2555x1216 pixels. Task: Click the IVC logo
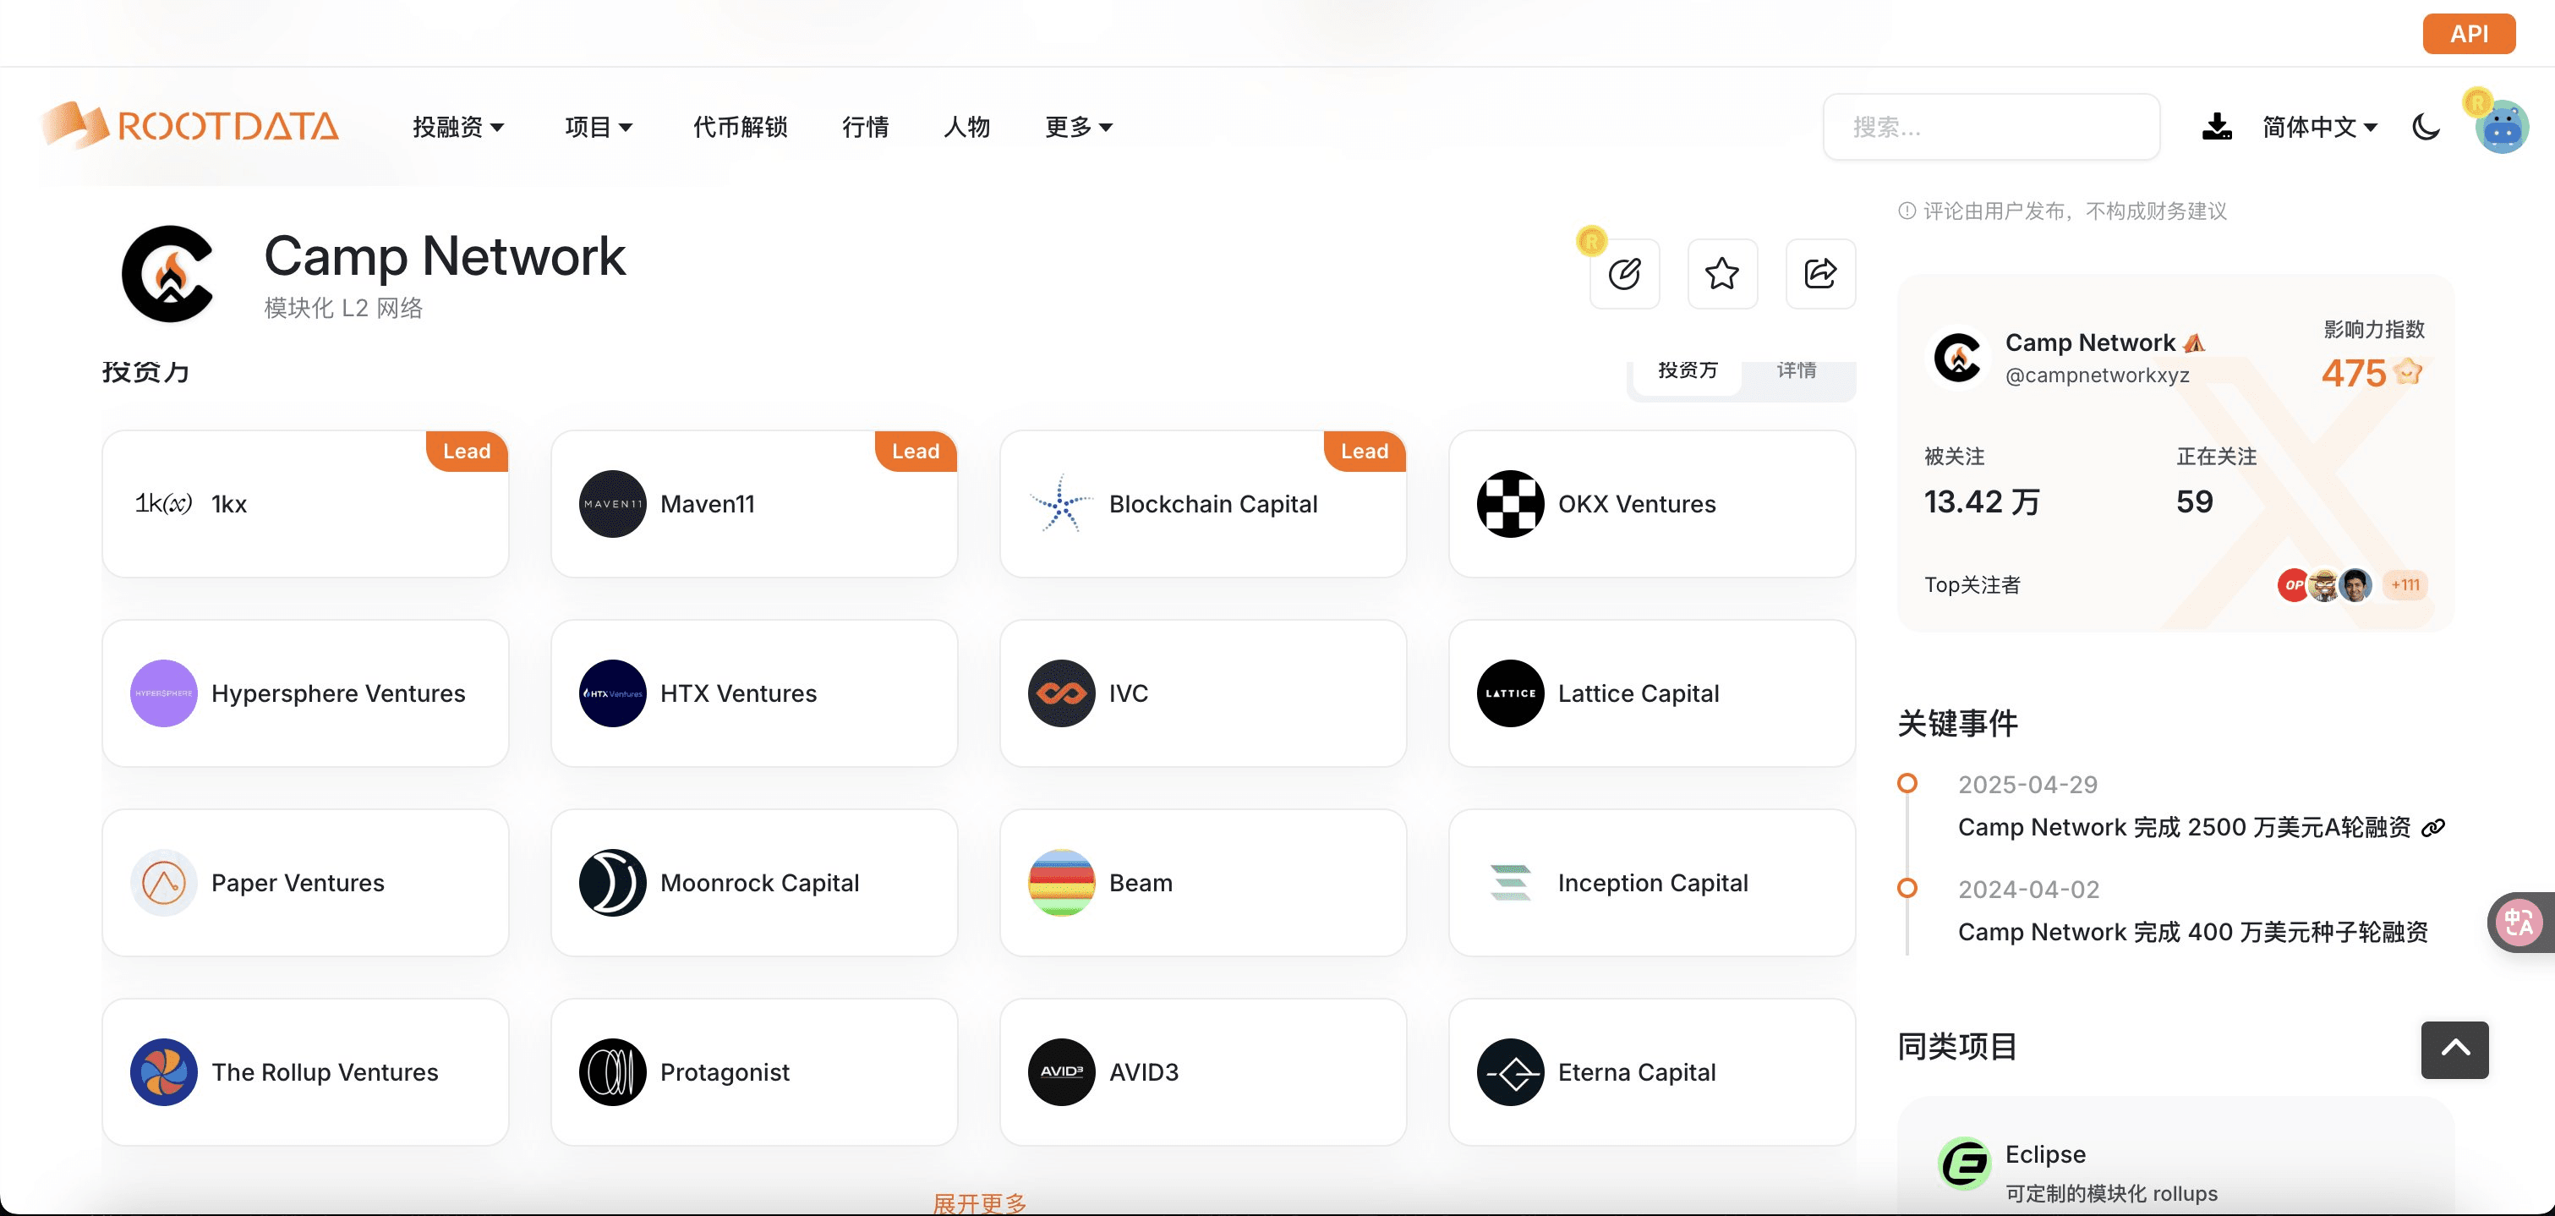click(x=1061, y=693)
